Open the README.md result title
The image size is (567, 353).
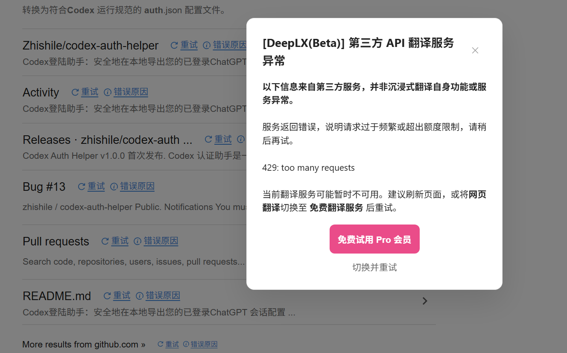pyautogui.click(x=57, y=296)
